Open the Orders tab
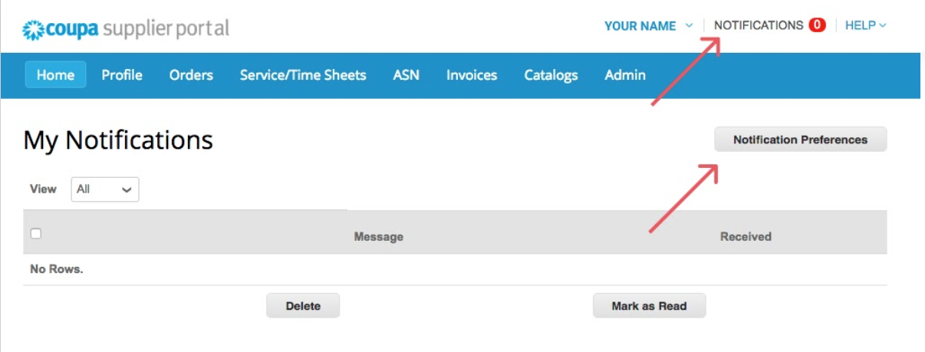 click(191, 75)
